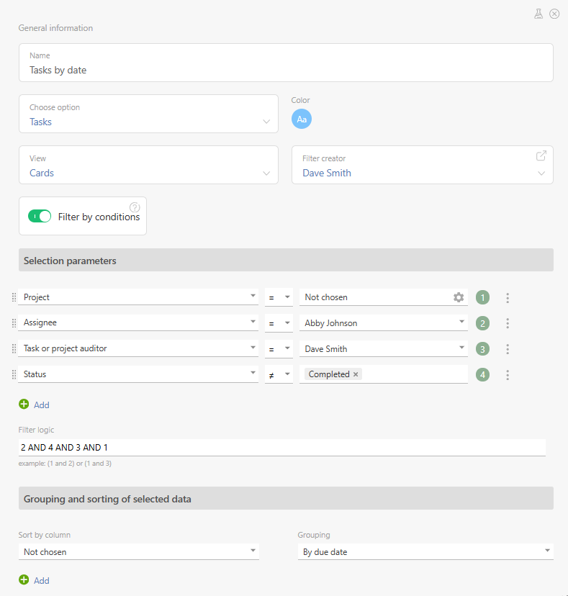Click Add under Selection parameters

pyautogui.click(x=34, y=405)
